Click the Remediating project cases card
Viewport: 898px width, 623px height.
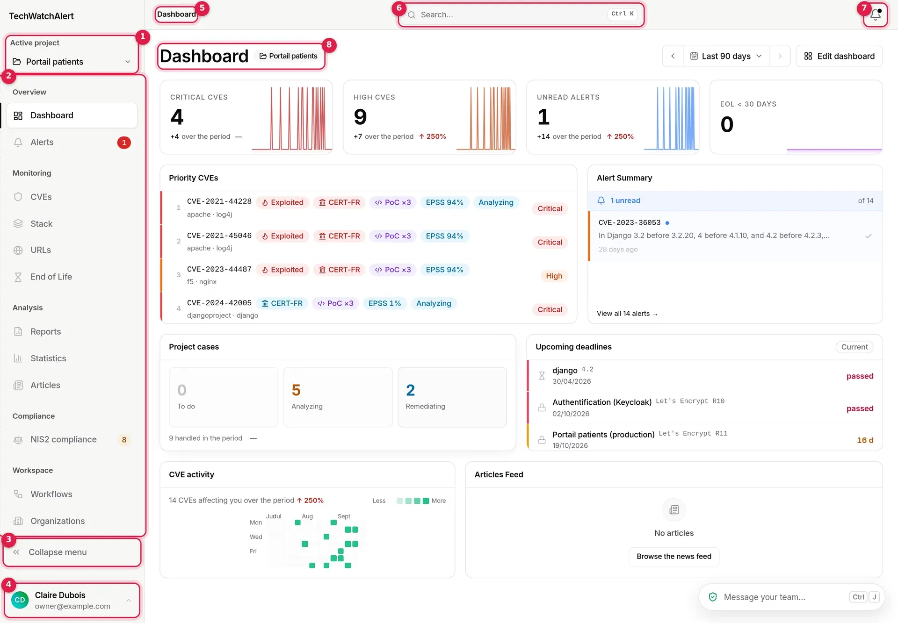pyautogui.click(x=452, y=397)
